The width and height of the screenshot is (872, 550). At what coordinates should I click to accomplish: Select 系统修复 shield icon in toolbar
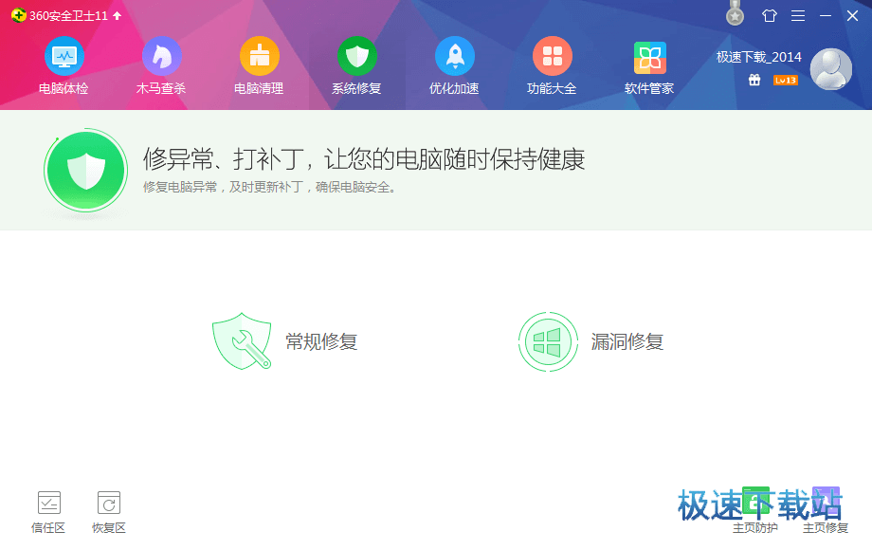click(357, 56)
